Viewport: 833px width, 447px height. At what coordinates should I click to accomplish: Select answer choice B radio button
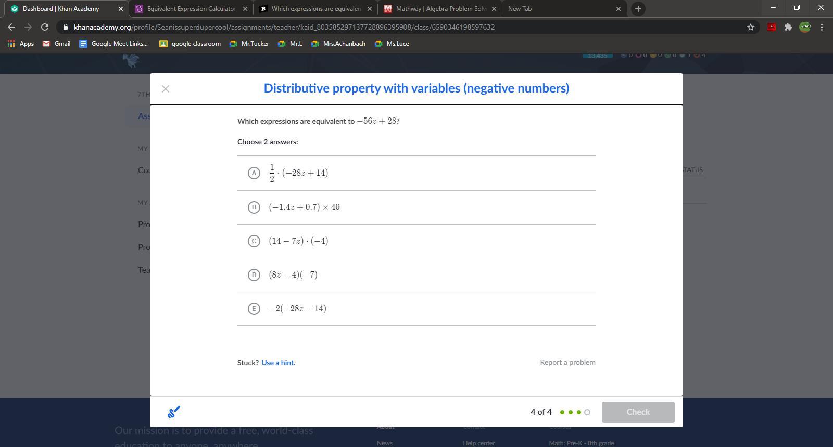click(x=254, y=207)
